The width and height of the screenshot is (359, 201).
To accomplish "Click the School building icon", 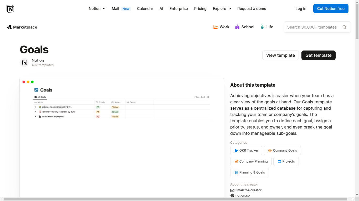I will click(237, 27).
